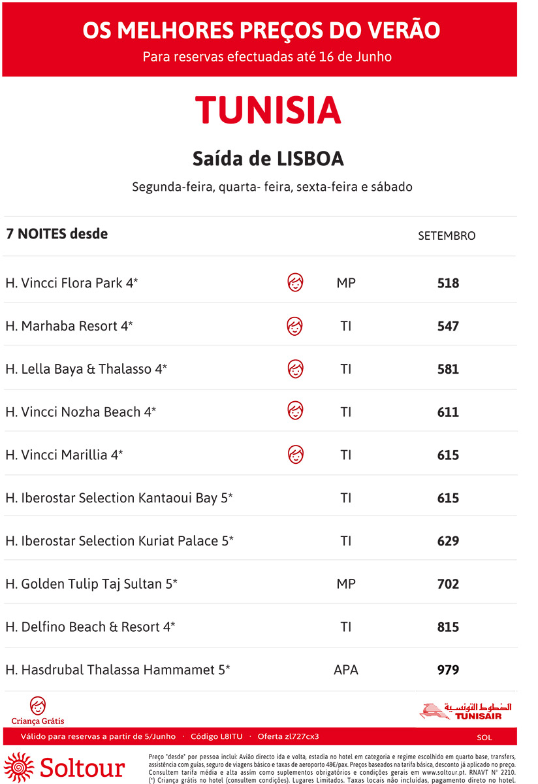Click child-free icon beside Lella Baya & Thalasso

coord(296,368)
